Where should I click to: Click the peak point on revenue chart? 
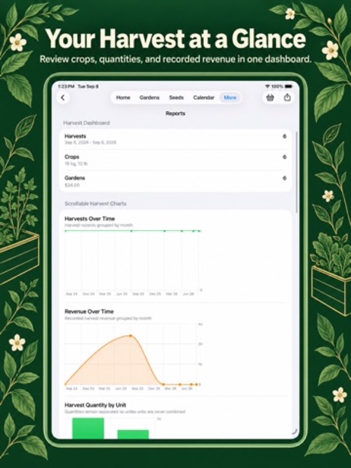(x=130, y=336)
